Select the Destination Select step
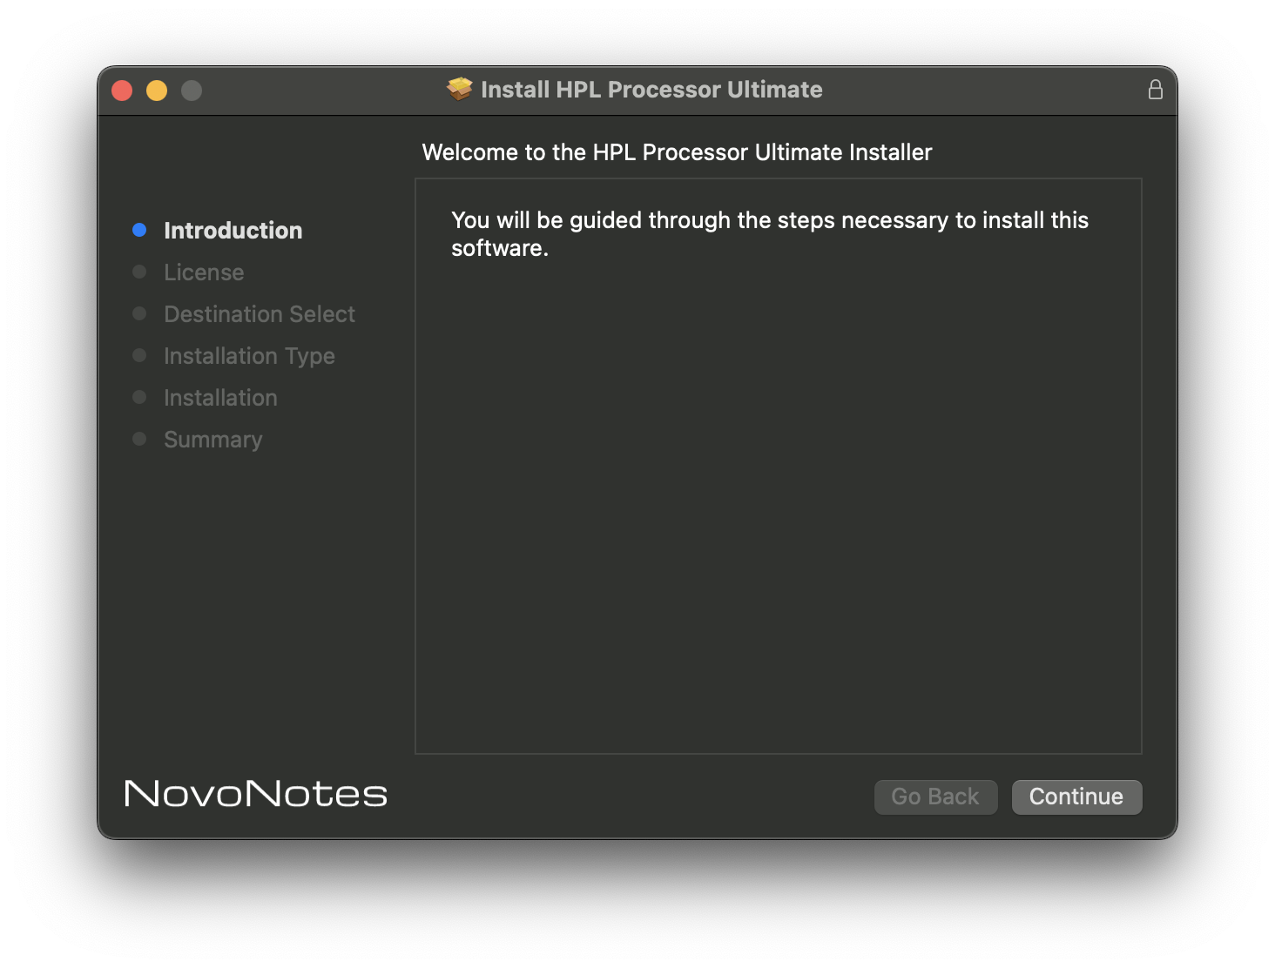 [x=259, y=313]
